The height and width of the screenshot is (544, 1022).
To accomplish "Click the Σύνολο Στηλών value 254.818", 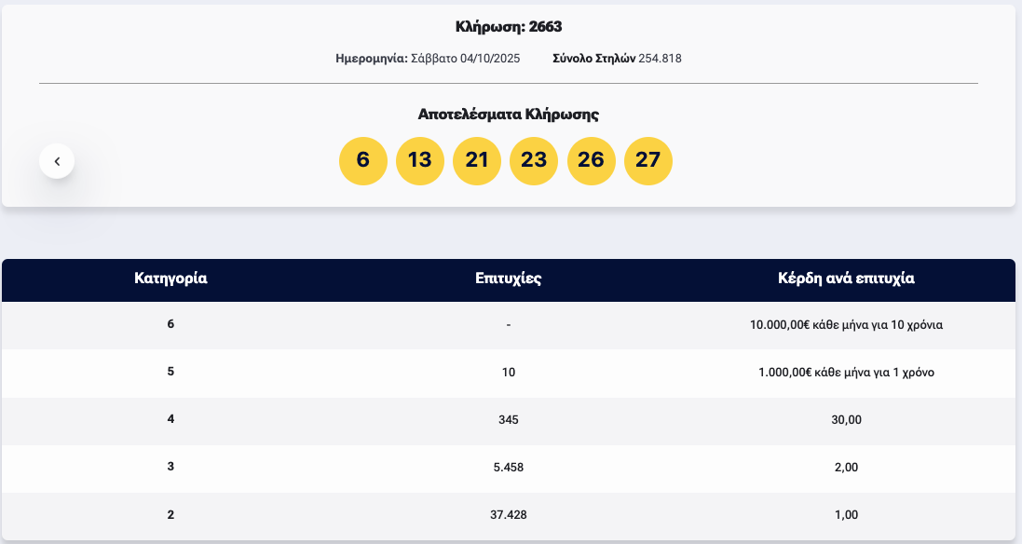I will pos(659,58).
